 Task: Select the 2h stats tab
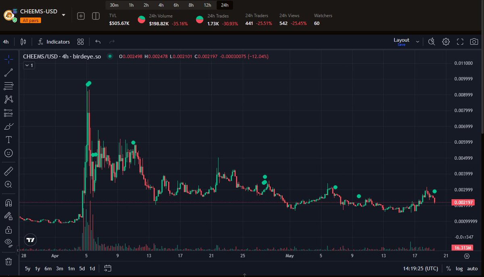point(146,5)
